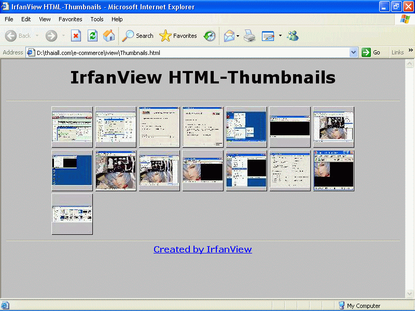Screen dimensions: 415x311
Task: Click the Mail envelope icon
Action: 229,36
